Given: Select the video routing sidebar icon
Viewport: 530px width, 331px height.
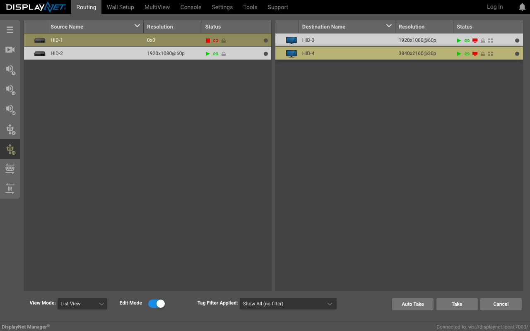Looking at the screenshot, I should pyautogui.click(x=10, y=50).
